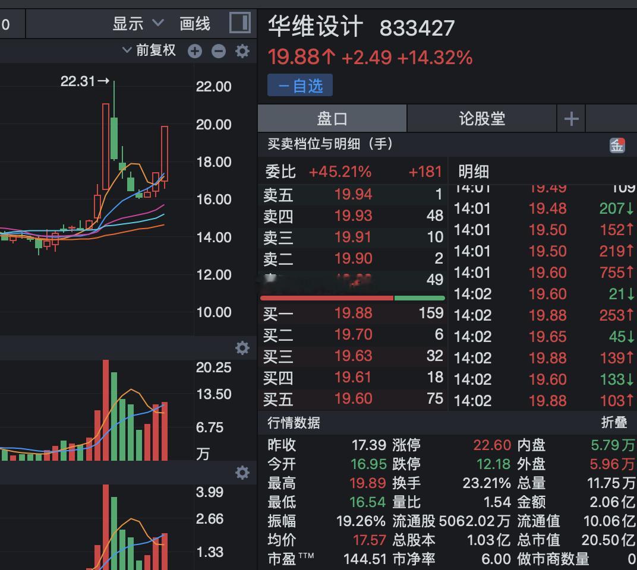Click the 行情数据 section header
Viewport: 637px width, 570px height.
tap(294, 423)
